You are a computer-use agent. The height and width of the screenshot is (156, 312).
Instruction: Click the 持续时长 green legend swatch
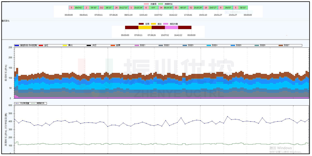pyautogui.click(x=161, y=4)
